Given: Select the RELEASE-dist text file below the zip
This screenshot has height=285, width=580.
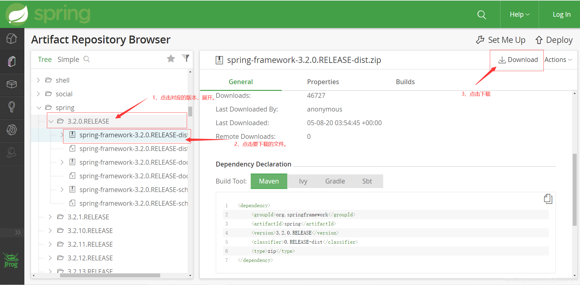Looking at the screenshot, I should click(128, 149).
